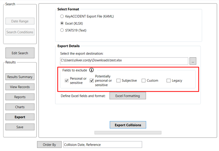Image resolution: width=219 pixels, height=151 pixels.
Task: Select STATS19 (Text) export format
Action: click(62, 30)
